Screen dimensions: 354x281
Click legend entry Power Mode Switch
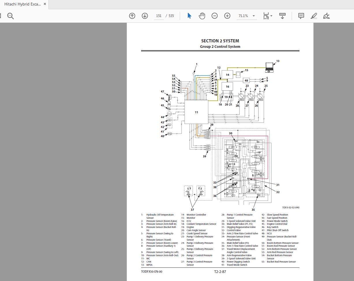point(277,221)
